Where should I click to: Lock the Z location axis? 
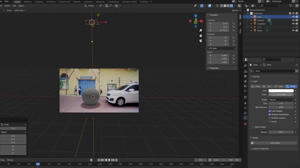click(x=233, y=30)
